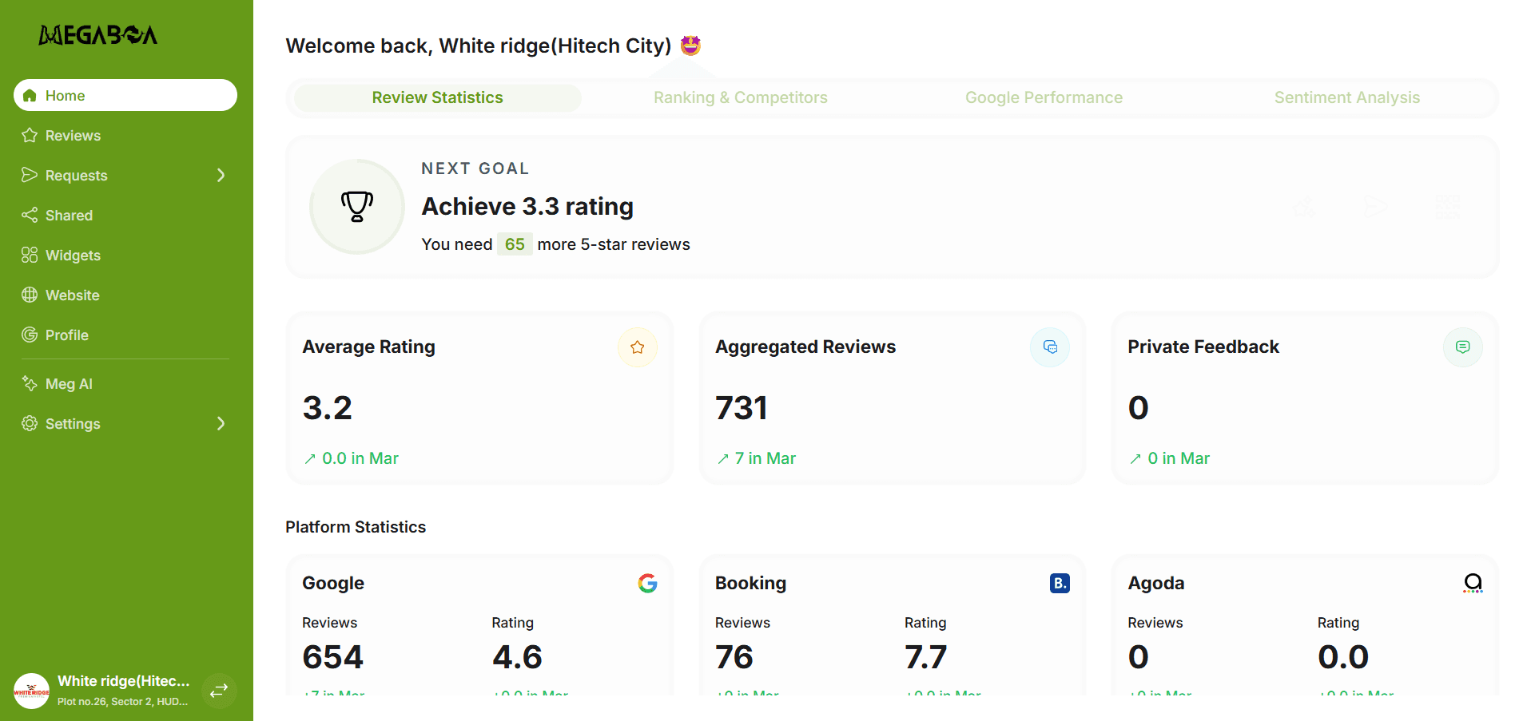Viewport: 1531px width, 721px height.
Task: Click Agoda rating value '0.0'
Action: 1343,657
